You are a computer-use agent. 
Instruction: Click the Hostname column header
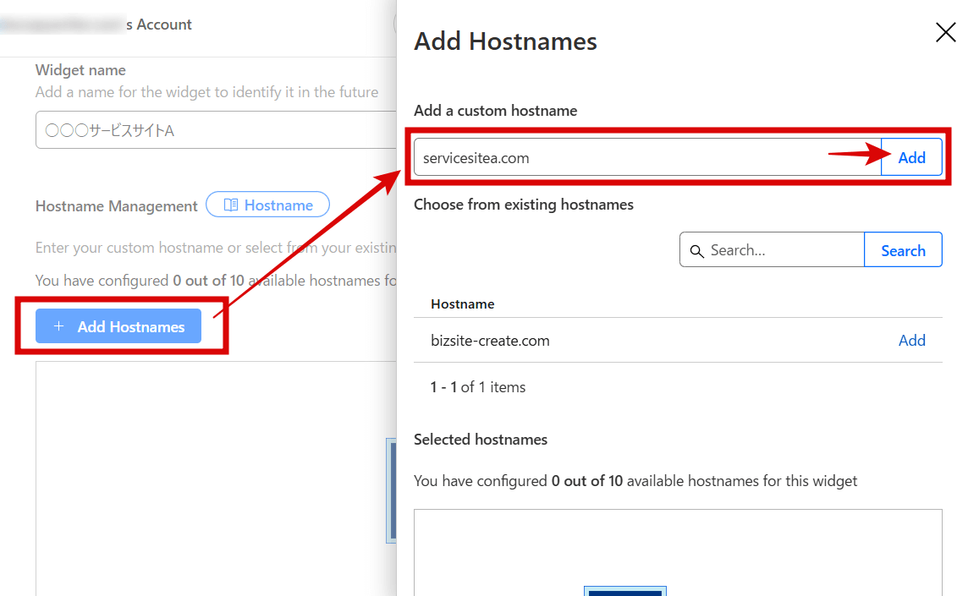coord(462,304)
